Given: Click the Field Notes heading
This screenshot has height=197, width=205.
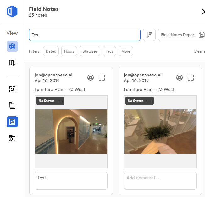Looking at the screenshot, I should tap(44, 9).
